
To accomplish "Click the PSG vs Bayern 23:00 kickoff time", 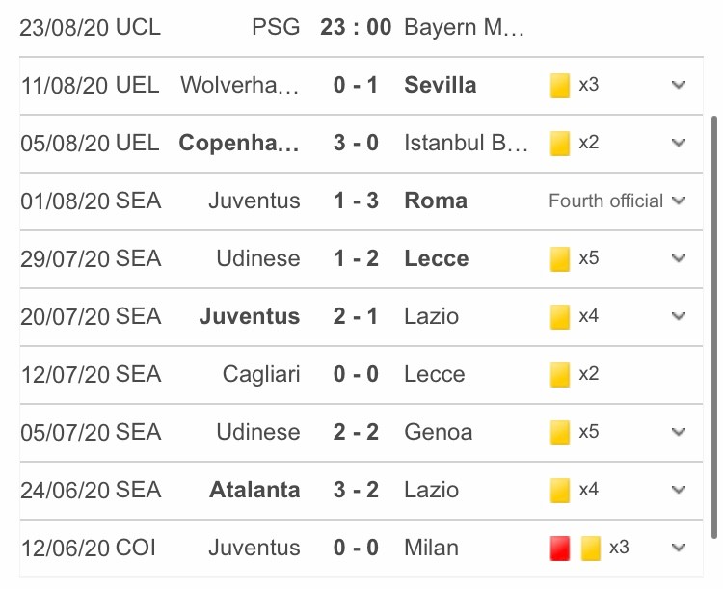I will (356, 26).
